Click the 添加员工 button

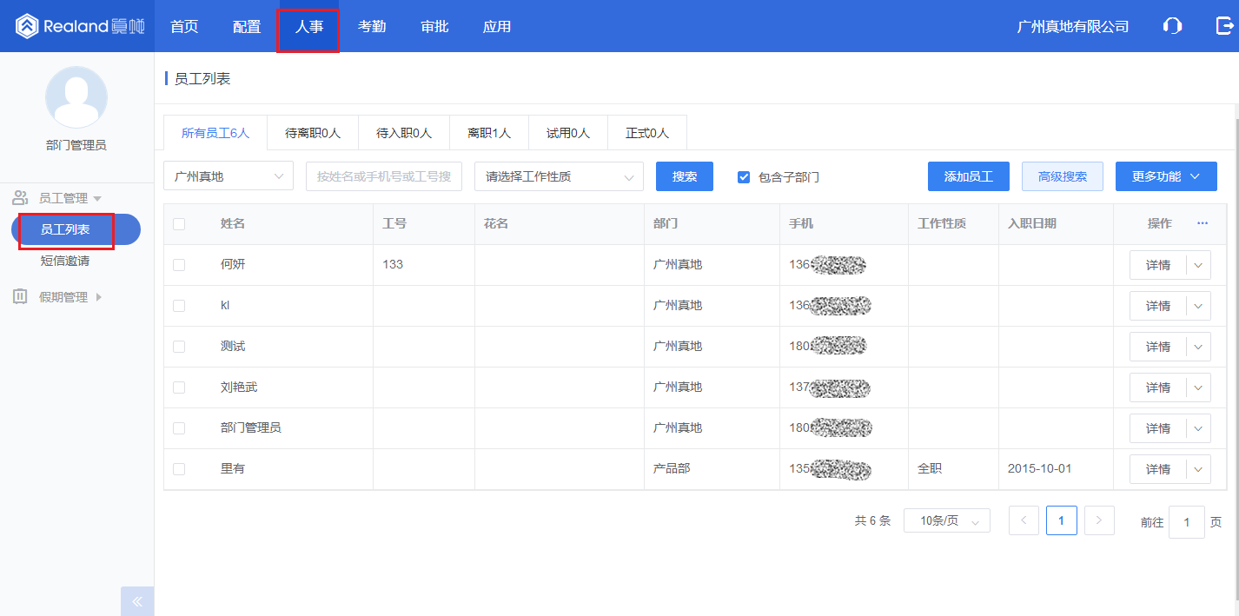coord(968,176)
